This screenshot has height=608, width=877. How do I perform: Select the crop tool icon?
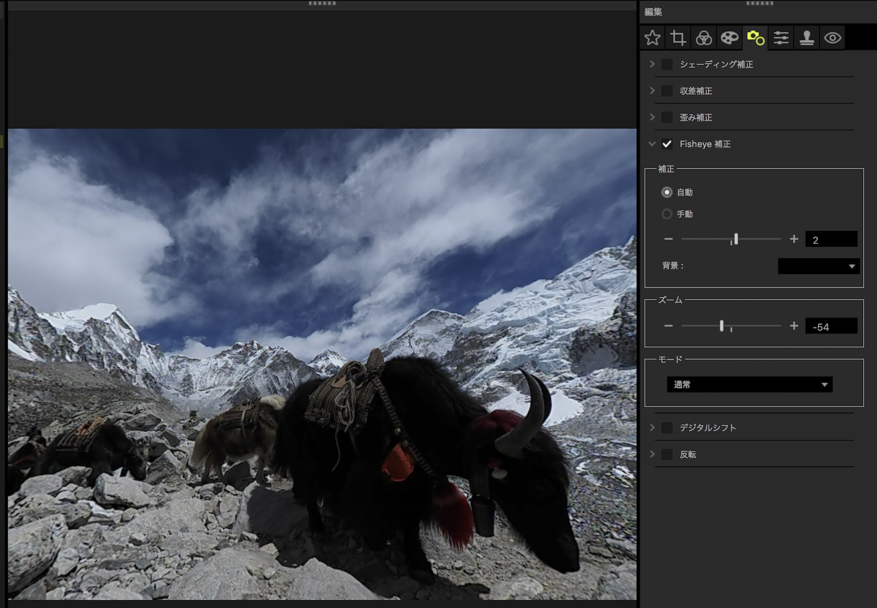tap(678, 38)
